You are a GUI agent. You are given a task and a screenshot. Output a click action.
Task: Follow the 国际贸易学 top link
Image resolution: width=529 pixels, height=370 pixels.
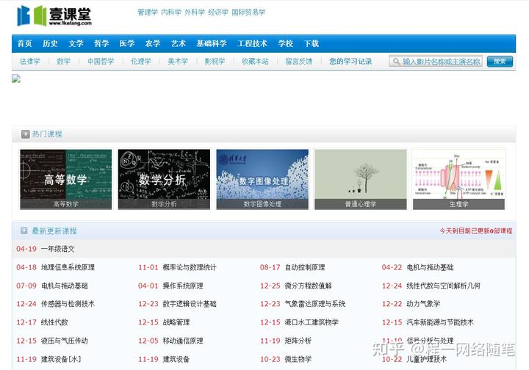click(x=248, y=12)
